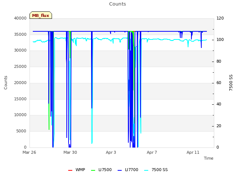This screenshot has height=177, width=236.
Task: Click the Apr 11 date tick
Action: tap(193, 152)
